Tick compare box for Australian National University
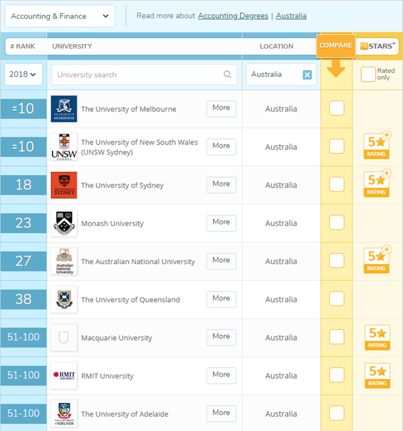Image resolution: width=403 pixels, height=431 pixels. 337,260
